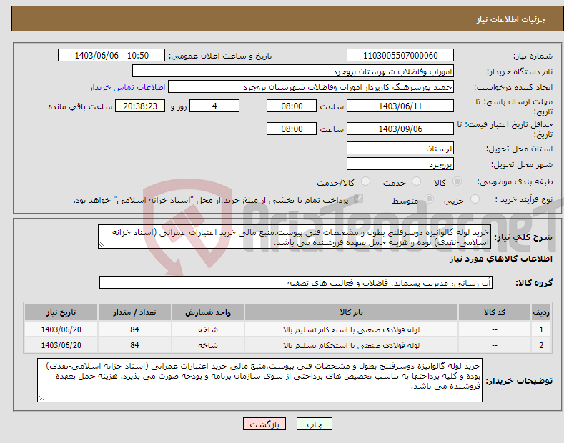This screenshot has height=443, width=564.
Task: Click the buyer notes text area
Action: [259, 380]
